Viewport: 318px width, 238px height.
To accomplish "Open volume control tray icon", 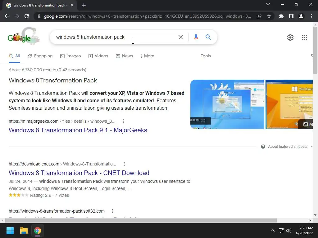I will (x=288, y=231).
